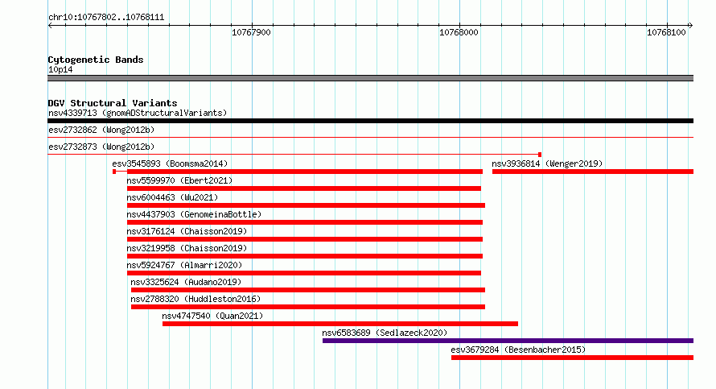This screenshot has width=716, height=389.
Task: Open the esv2732862 (Wong2012b) variant label
Action: 101,130
